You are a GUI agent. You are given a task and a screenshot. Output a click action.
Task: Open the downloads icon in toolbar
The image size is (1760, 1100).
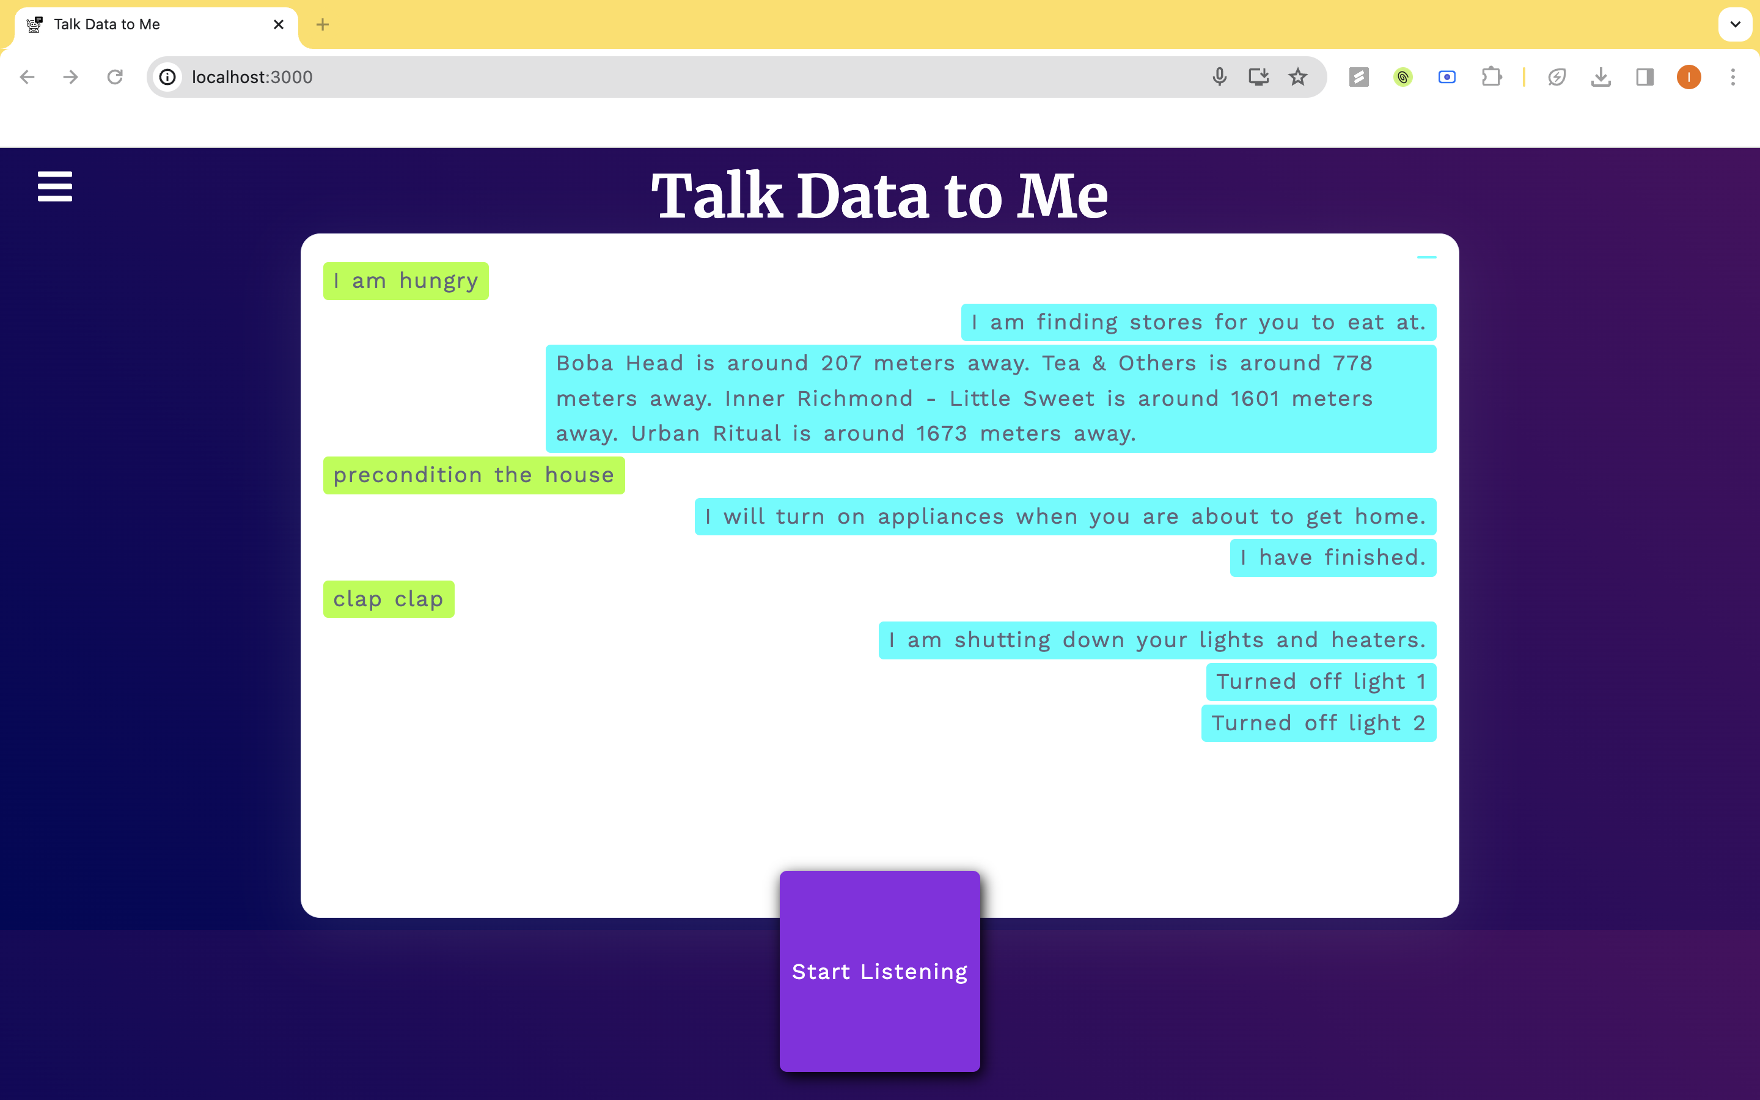(1601, 77)
